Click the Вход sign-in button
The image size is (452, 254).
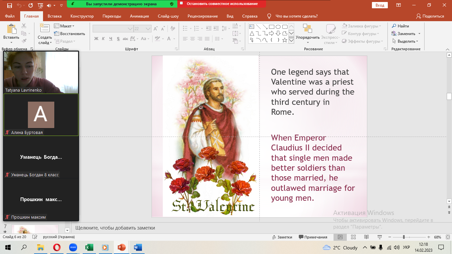380,5
